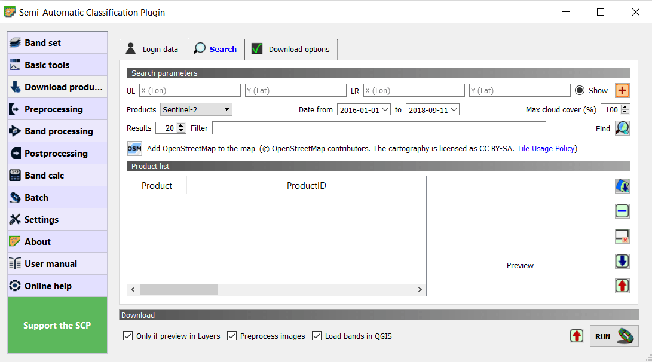This screenshot has width=652, height=362.
Task: Open the Products Sentinel-2 dropdown
Action: [196, 109]
